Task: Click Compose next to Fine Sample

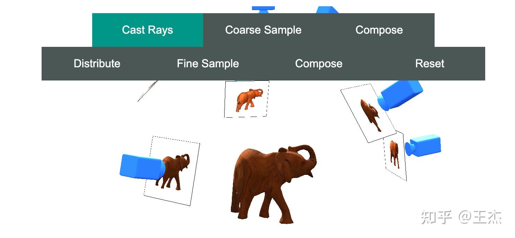Action: point(319,63)
